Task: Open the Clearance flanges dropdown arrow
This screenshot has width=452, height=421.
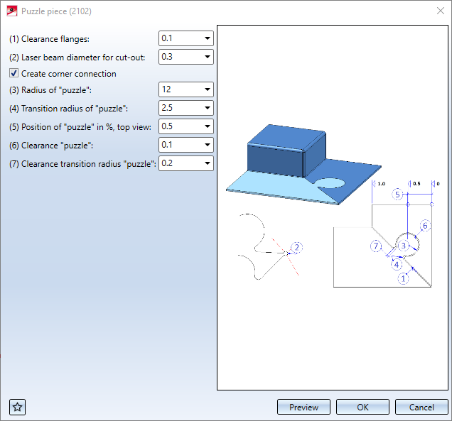Action: [207, 38]
